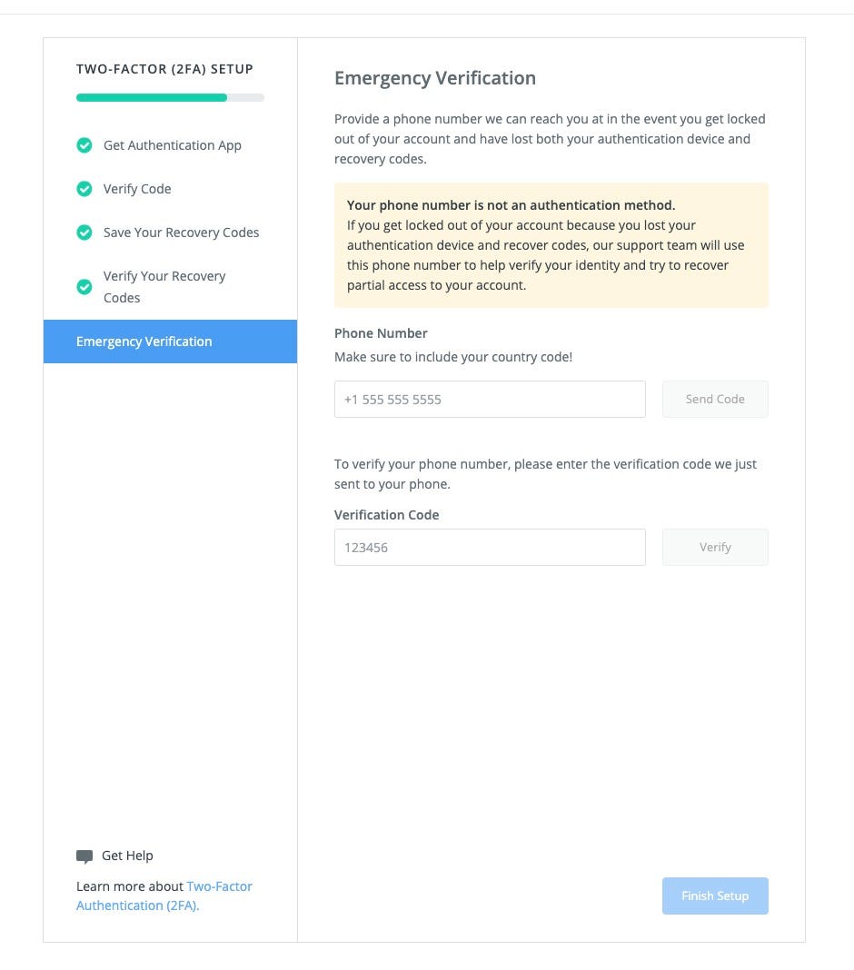Click the Emergency Verification heading
The width and height of the screenshot is (854, 970).
435,78
